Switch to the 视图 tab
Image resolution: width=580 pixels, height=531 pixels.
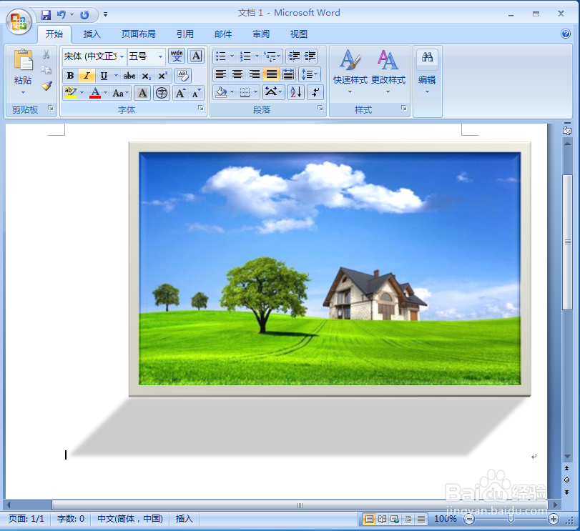click(x=298, y=34)
